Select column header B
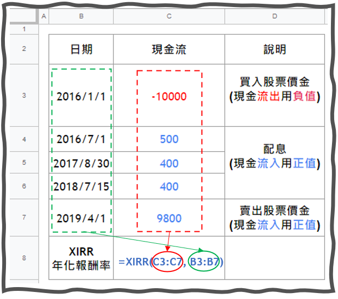338x299 pixels. pyautogui.click(x=81, y=16)
